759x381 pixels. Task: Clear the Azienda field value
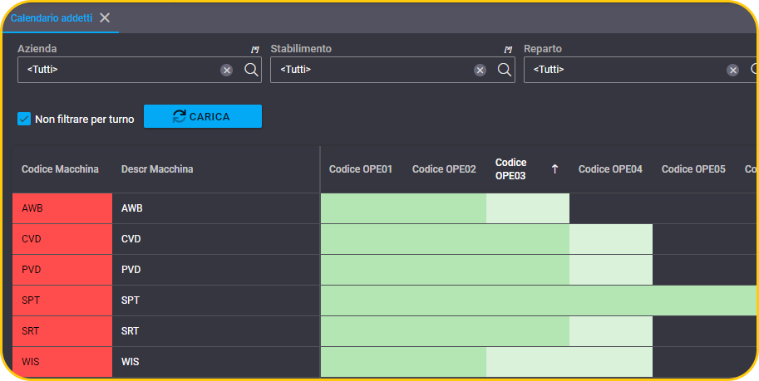pyautogui.click(x=227, y=70)
